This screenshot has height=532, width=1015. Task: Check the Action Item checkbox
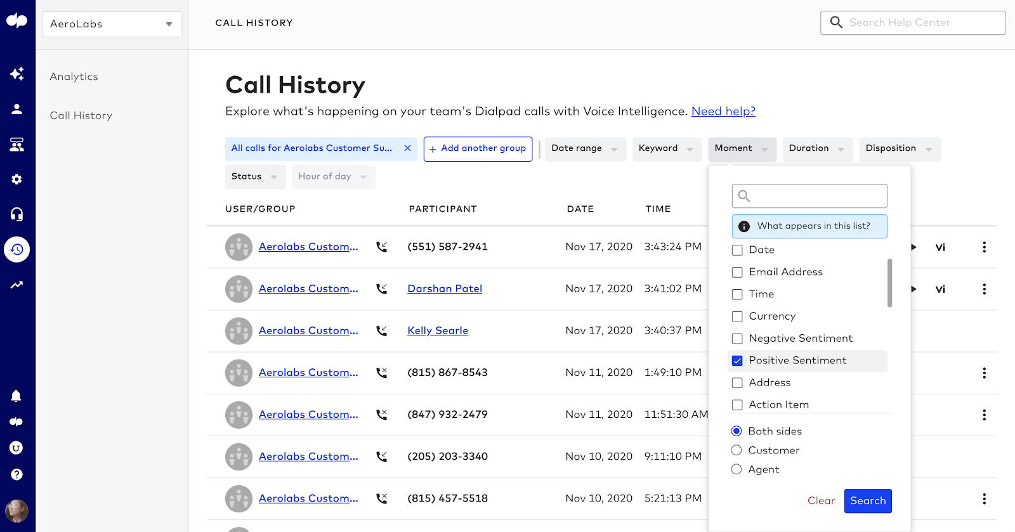tap(737, 405)
